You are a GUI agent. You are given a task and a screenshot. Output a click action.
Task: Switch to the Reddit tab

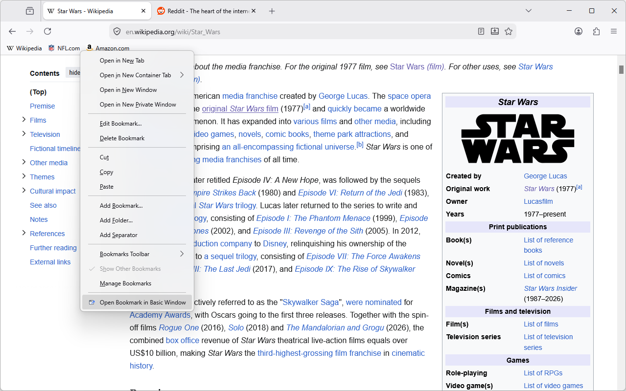click(x=207, y=11)
